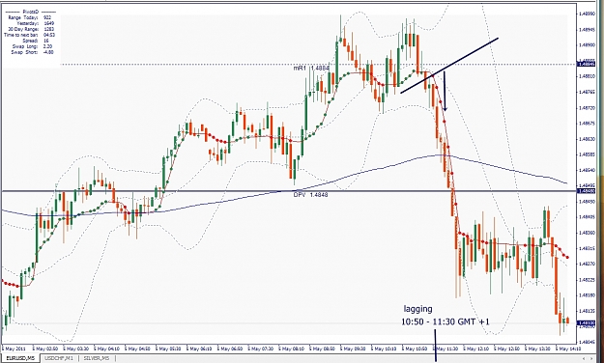Click the 5 May 14:10 time label

click(569, 349)
